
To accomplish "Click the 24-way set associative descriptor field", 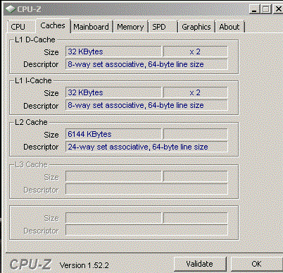I will (146, 147).
